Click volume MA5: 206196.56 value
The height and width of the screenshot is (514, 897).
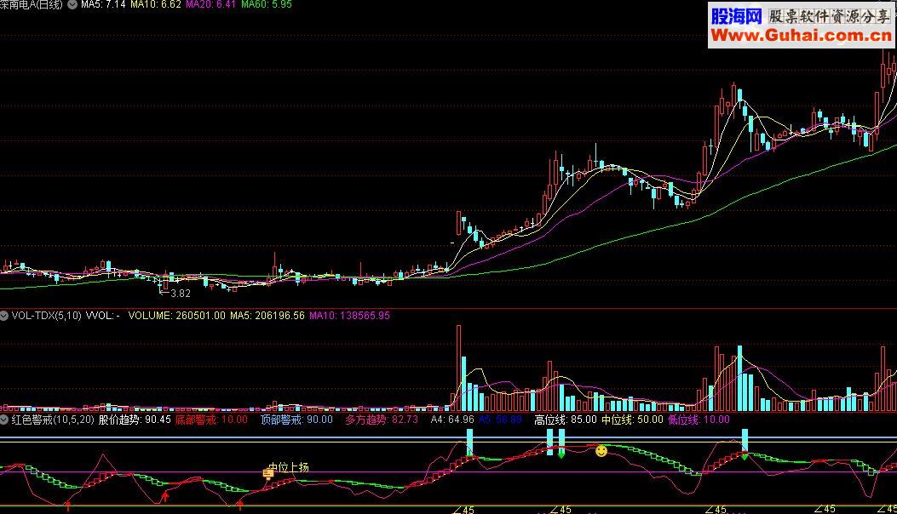click(267, 316)
